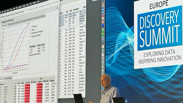Click the Muscle cell in data table

81,30
